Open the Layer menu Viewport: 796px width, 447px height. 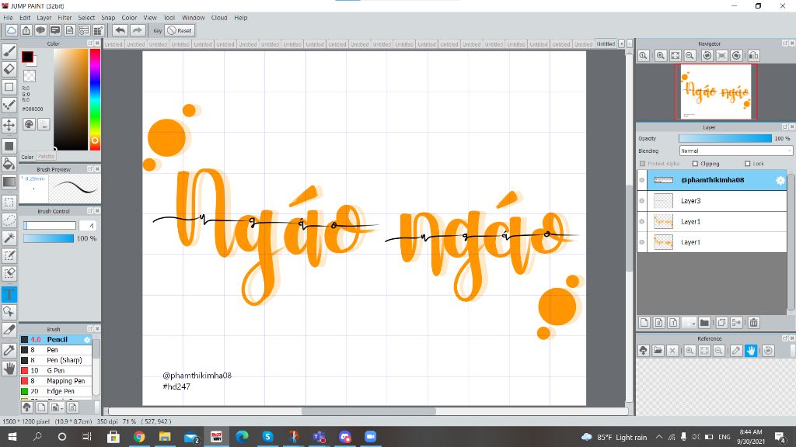pyautogui.click(x=44, y=18)
